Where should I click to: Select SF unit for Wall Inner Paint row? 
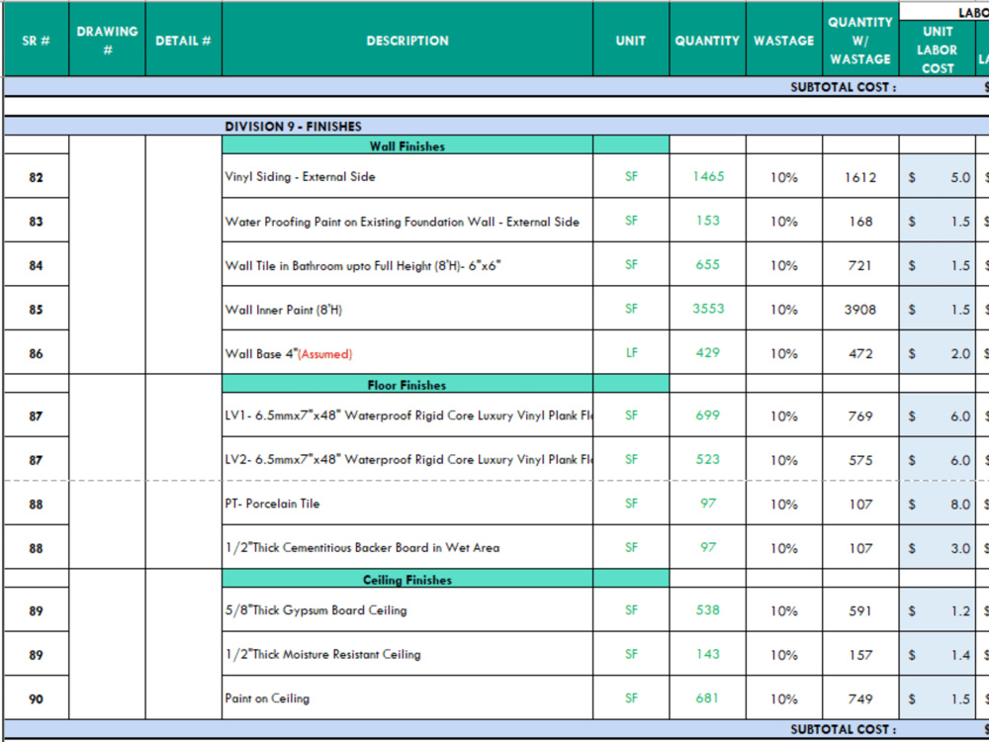pos(631,309)
